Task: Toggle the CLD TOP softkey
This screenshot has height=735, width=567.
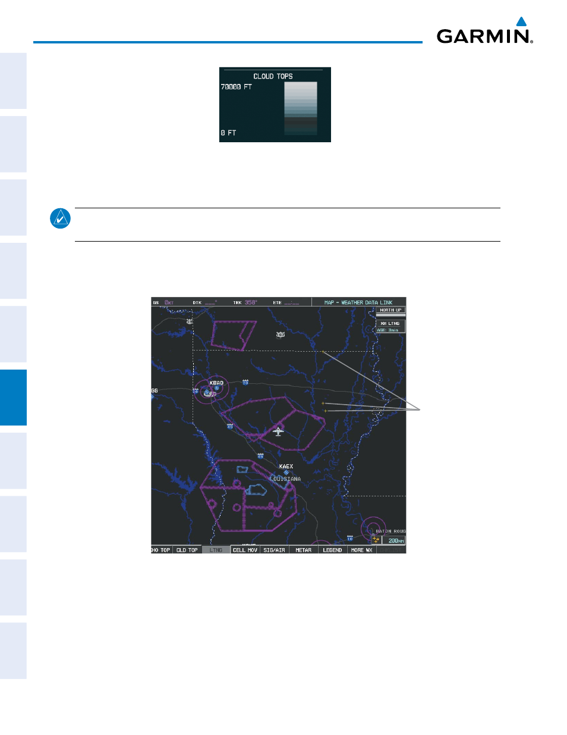Action: [187, 550]
